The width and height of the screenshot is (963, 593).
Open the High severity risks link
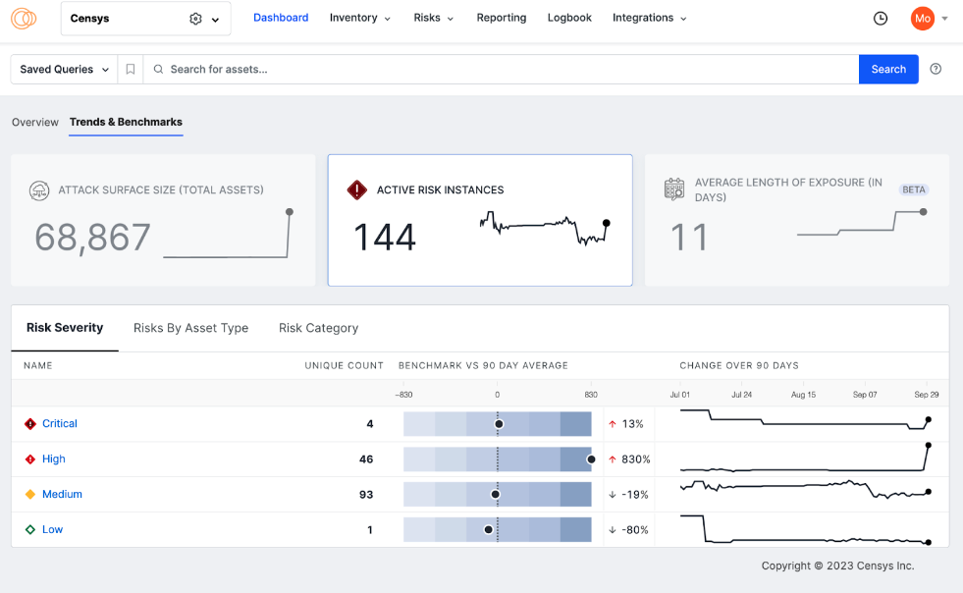point(53,458)
